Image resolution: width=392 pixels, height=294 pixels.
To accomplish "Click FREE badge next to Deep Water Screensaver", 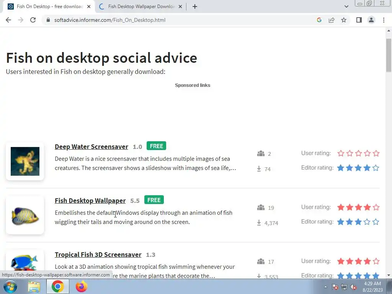I will pyautogui.click(x=156, y=146).
